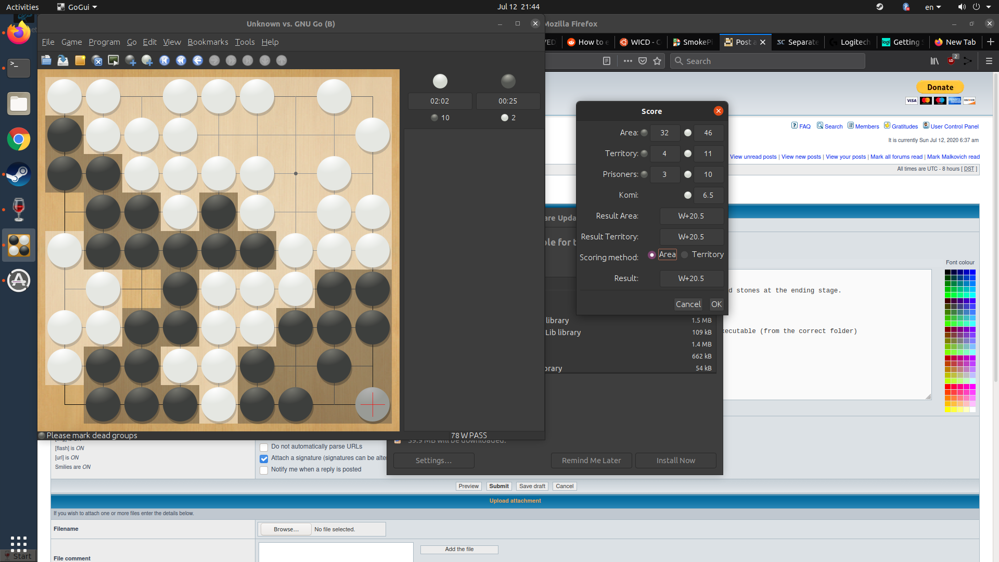Check Notify me when a reply is posted

pos(264,470)
